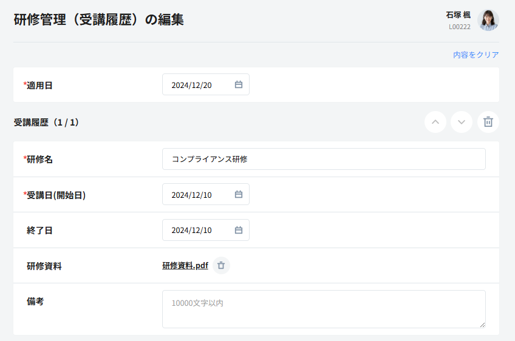This screenshot has height=341, width=515.
Task: Click 内容をクリア to clear the form
Action: pyautogui.click(x=476, y=55)
